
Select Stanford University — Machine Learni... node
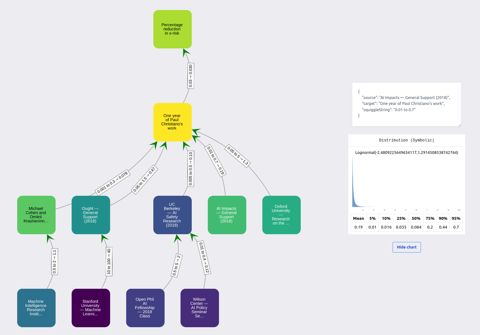91,308
